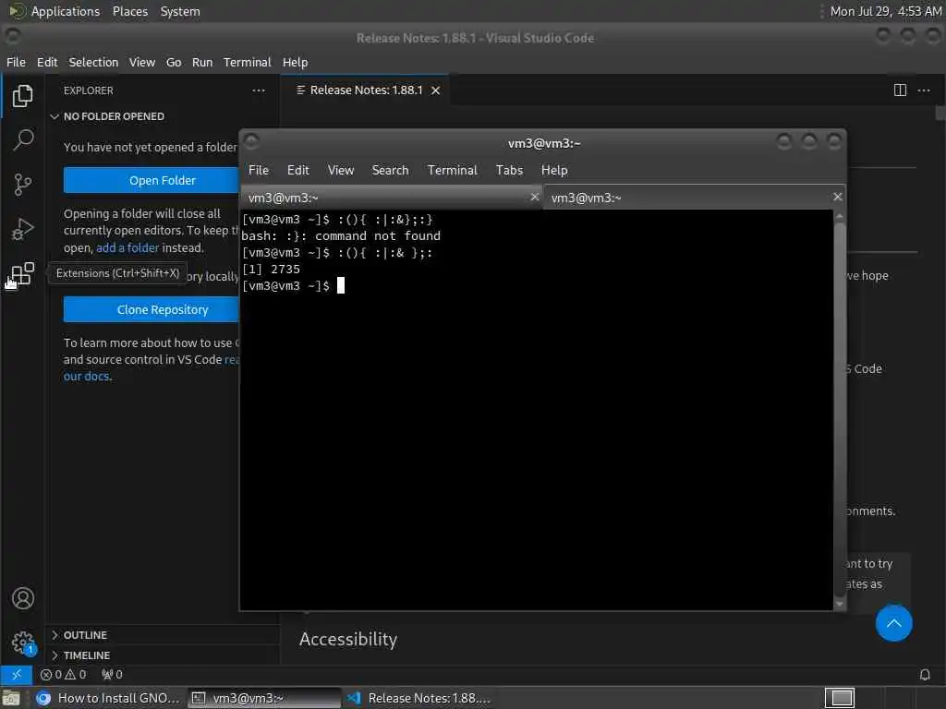Close the second vm3@vm3 terminal tab
Image resolution: width=946 pixels, height=709 pixels.
point(837,197)
